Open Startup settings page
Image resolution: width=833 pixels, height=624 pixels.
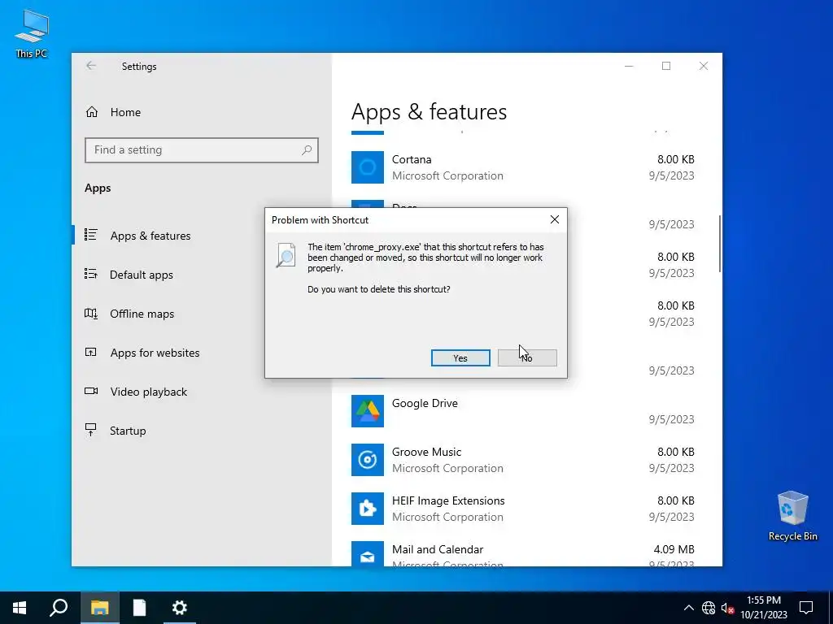click(128, 431)
